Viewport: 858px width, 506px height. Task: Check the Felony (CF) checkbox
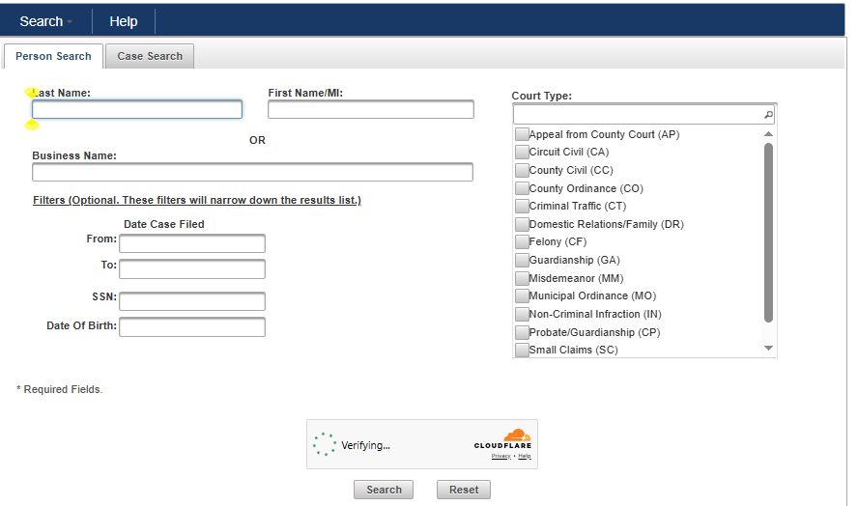coord(522,242)
